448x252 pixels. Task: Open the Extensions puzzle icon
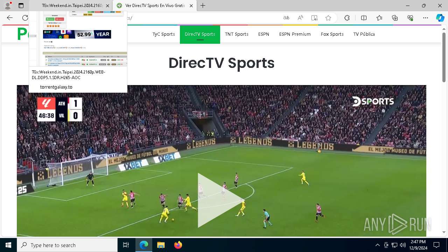point(347,18)
